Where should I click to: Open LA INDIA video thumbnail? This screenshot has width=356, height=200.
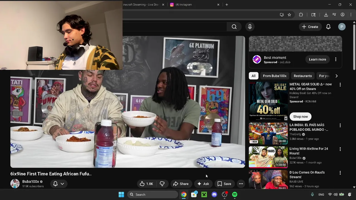click(268, 133)
